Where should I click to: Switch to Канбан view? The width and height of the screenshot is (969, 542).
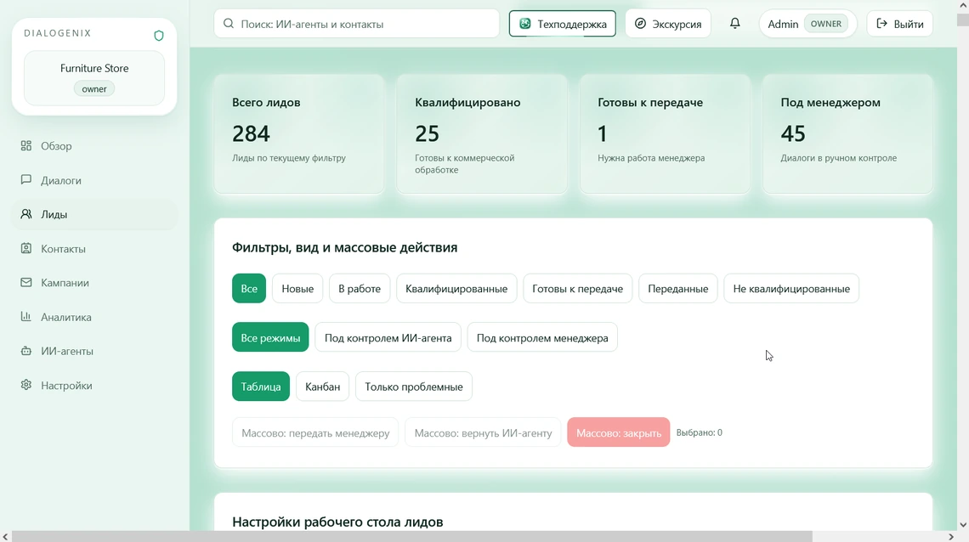point(323,387)
